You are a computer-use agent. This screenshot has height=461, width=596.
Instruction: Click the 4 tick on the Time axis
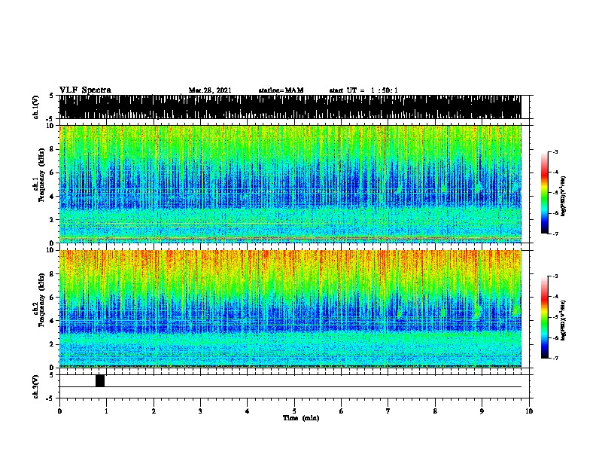(x=248, y=411)
